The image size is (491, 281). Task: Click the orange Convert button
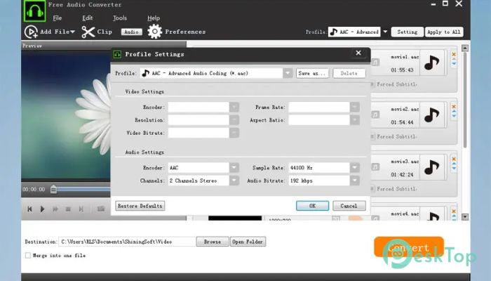[x=409, y=247]
